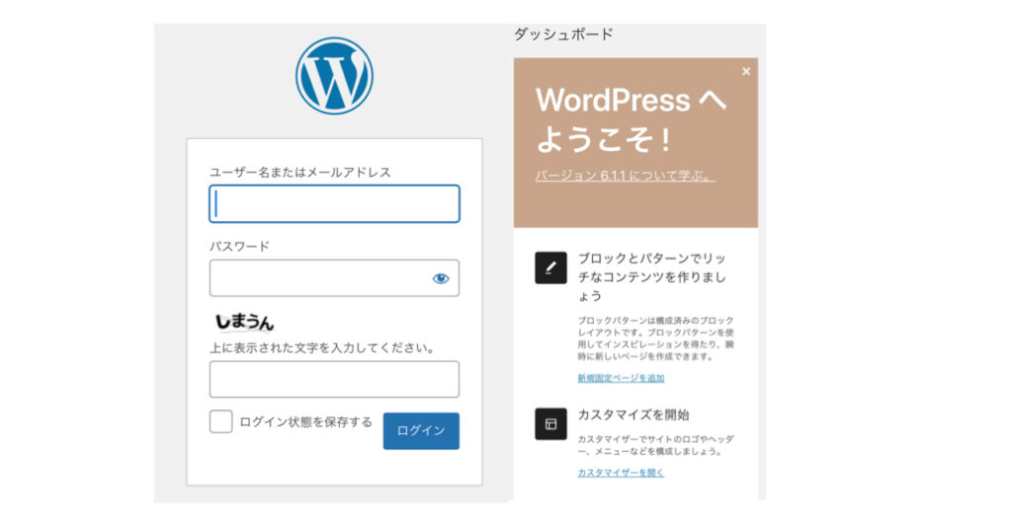
Task: Click the pencil block editor icon
Action: [x=550, y=267]
